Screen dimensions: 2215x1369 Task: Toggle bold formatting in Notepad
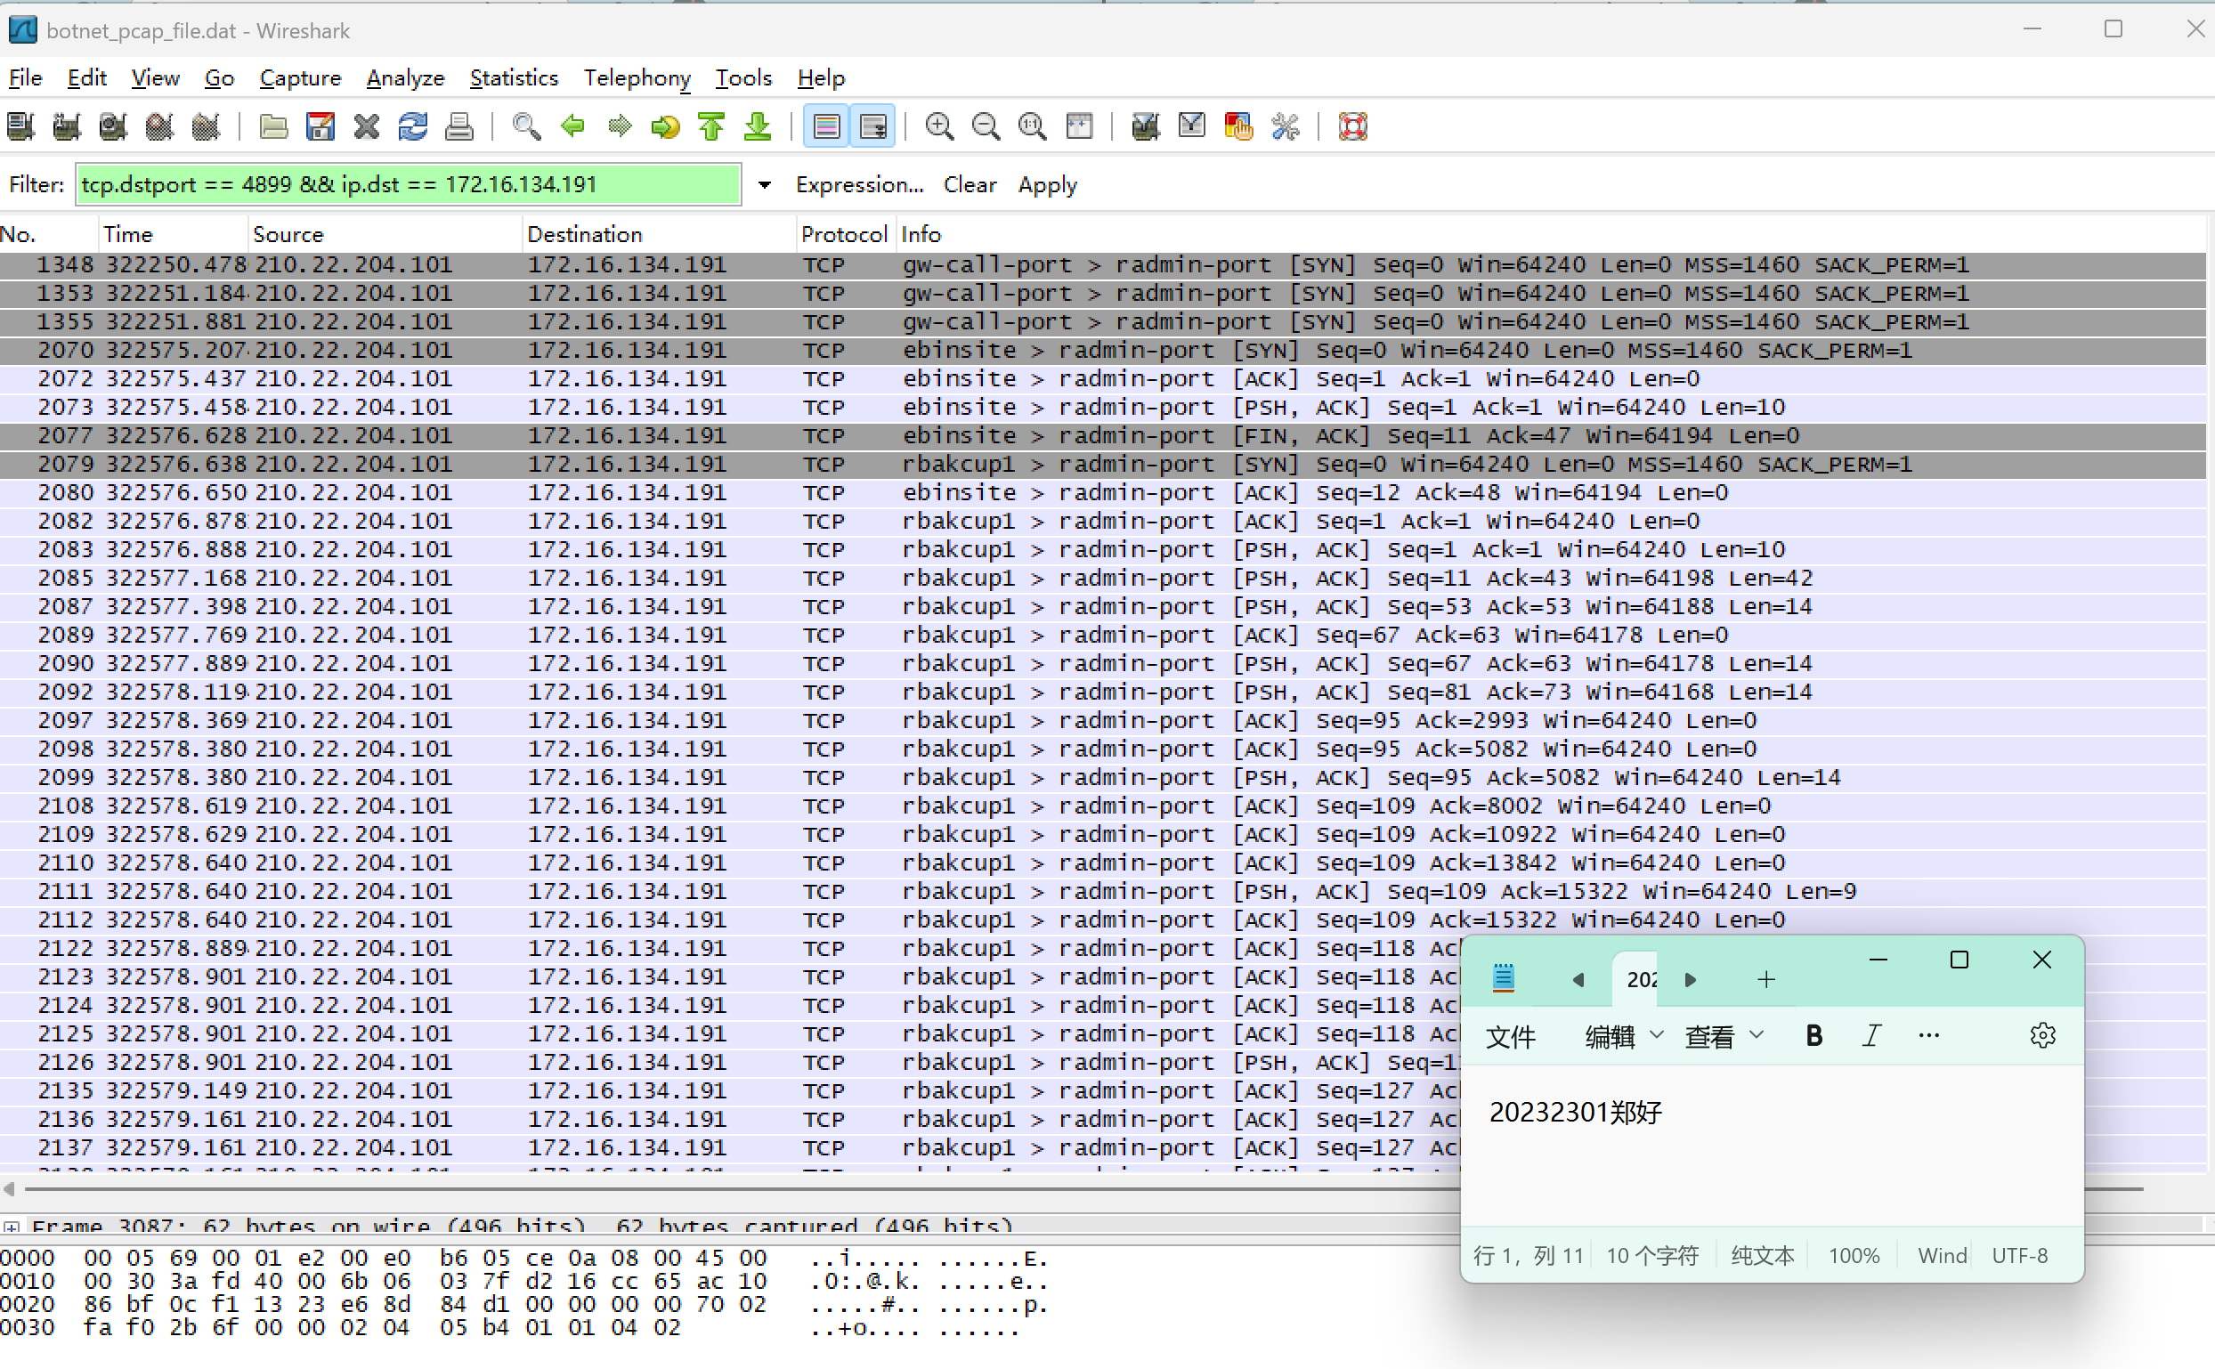tap(1813, 1036)
